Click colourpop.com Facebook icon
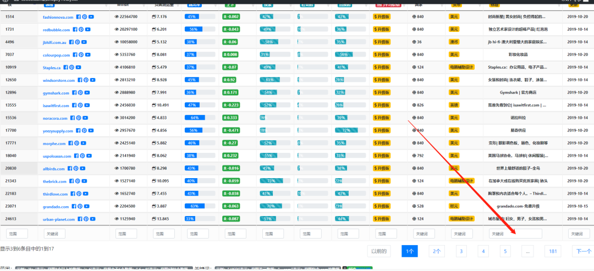Viewport: 594px width, 271px height. pos(75,55)
